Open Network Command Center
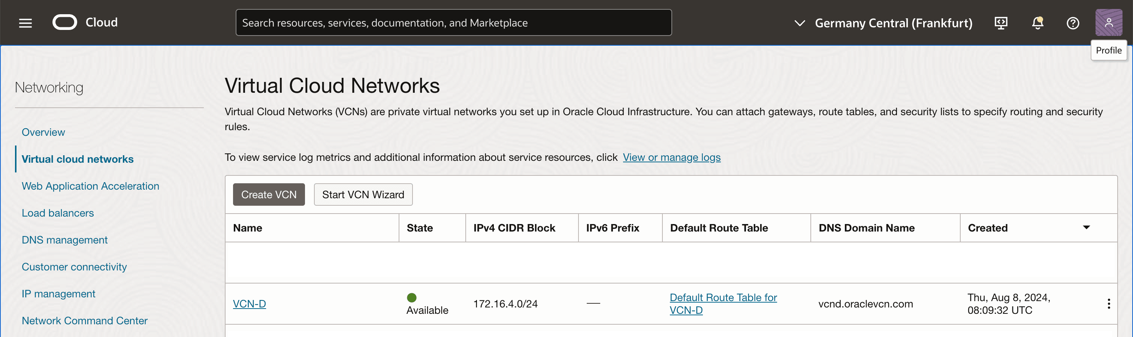This screenshot has height=337, width=1133. tap(84, 321)
